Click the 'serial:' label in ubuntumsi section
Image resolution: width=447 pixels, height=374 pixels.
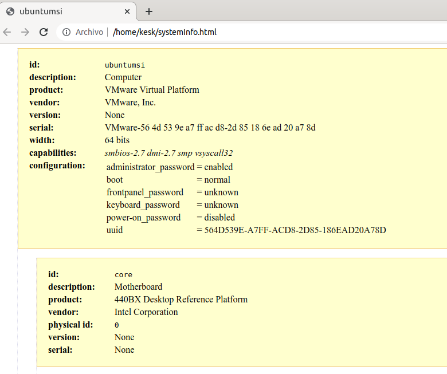[x=41, y=127]
